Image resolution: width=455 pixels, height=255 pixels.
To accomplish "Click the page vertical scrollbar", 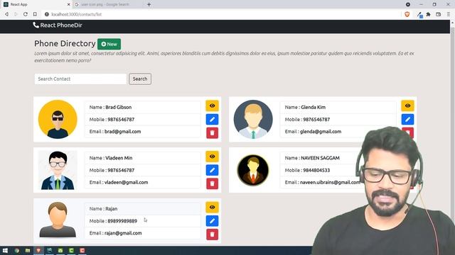I will [452, 133].
